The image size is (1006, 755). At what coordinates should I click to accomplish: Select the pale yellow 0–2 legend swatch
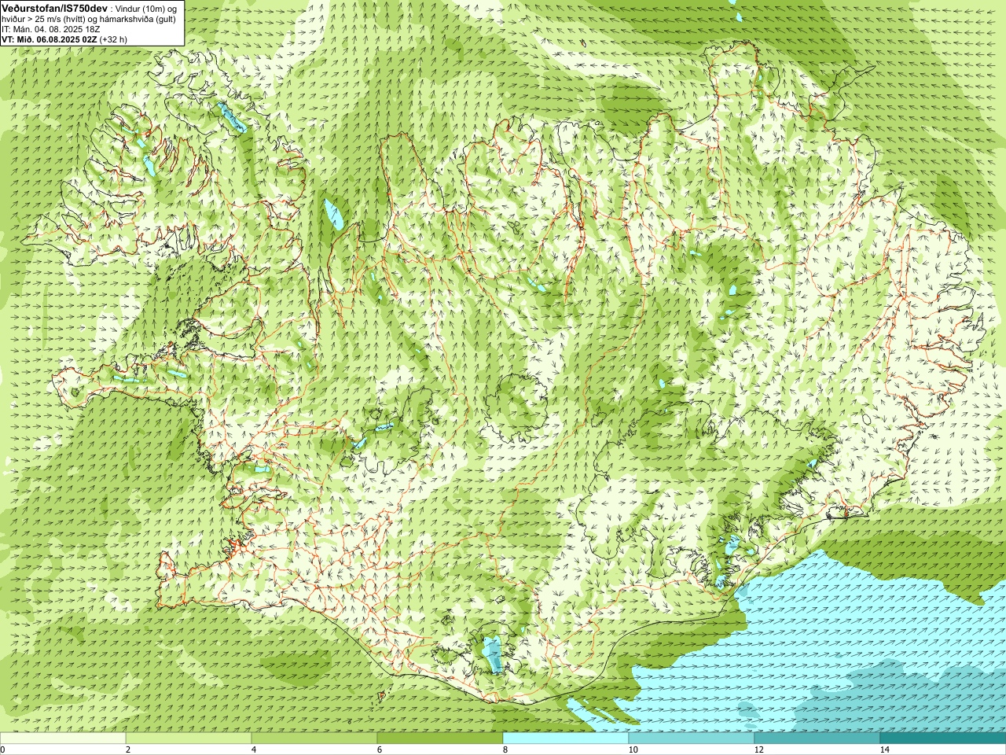pos(63,738)
